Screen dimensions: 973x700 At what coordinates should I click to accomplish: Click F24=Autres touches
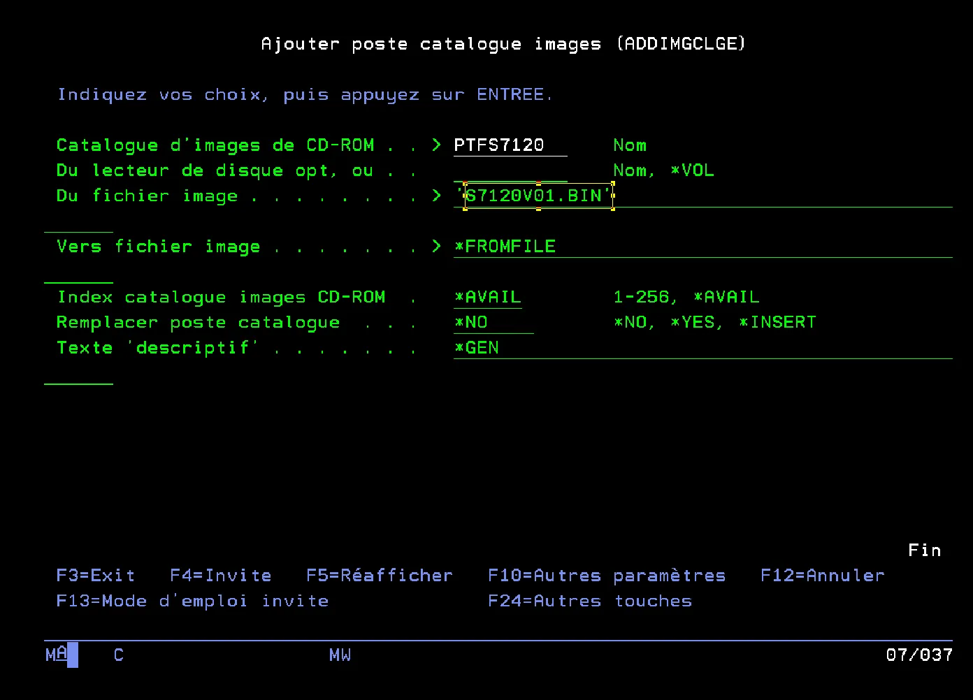(590, 601)
